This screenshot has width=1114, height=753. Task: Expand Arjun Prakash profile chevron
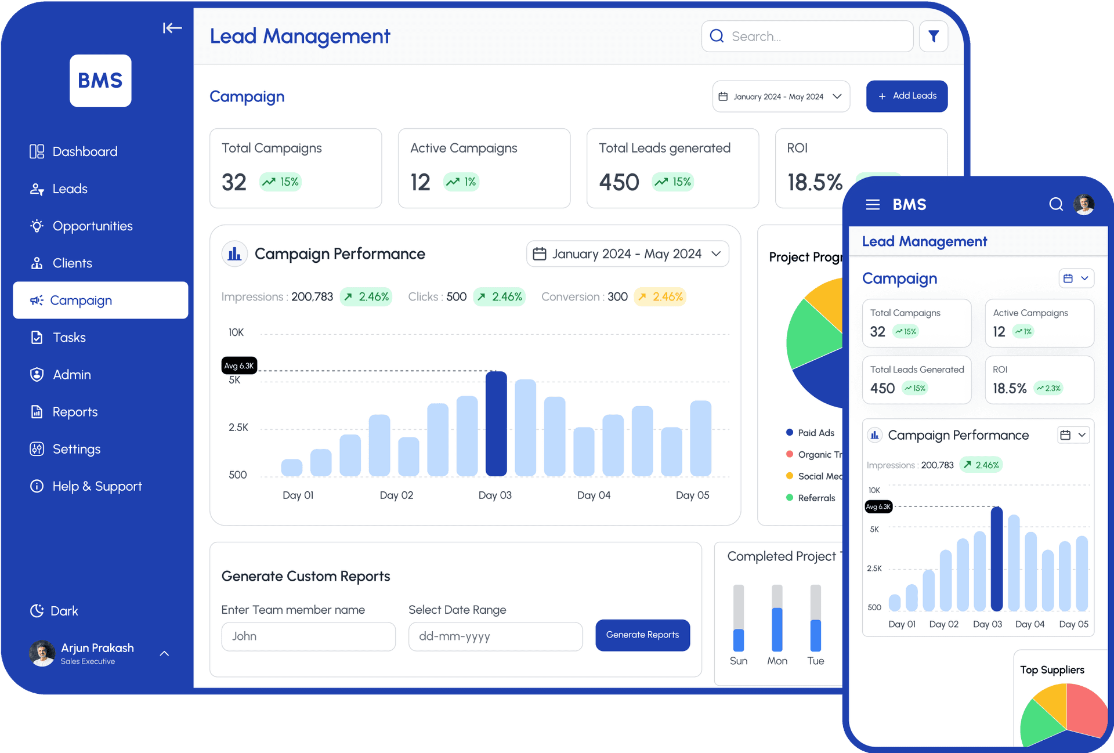[x=164, y=654]
